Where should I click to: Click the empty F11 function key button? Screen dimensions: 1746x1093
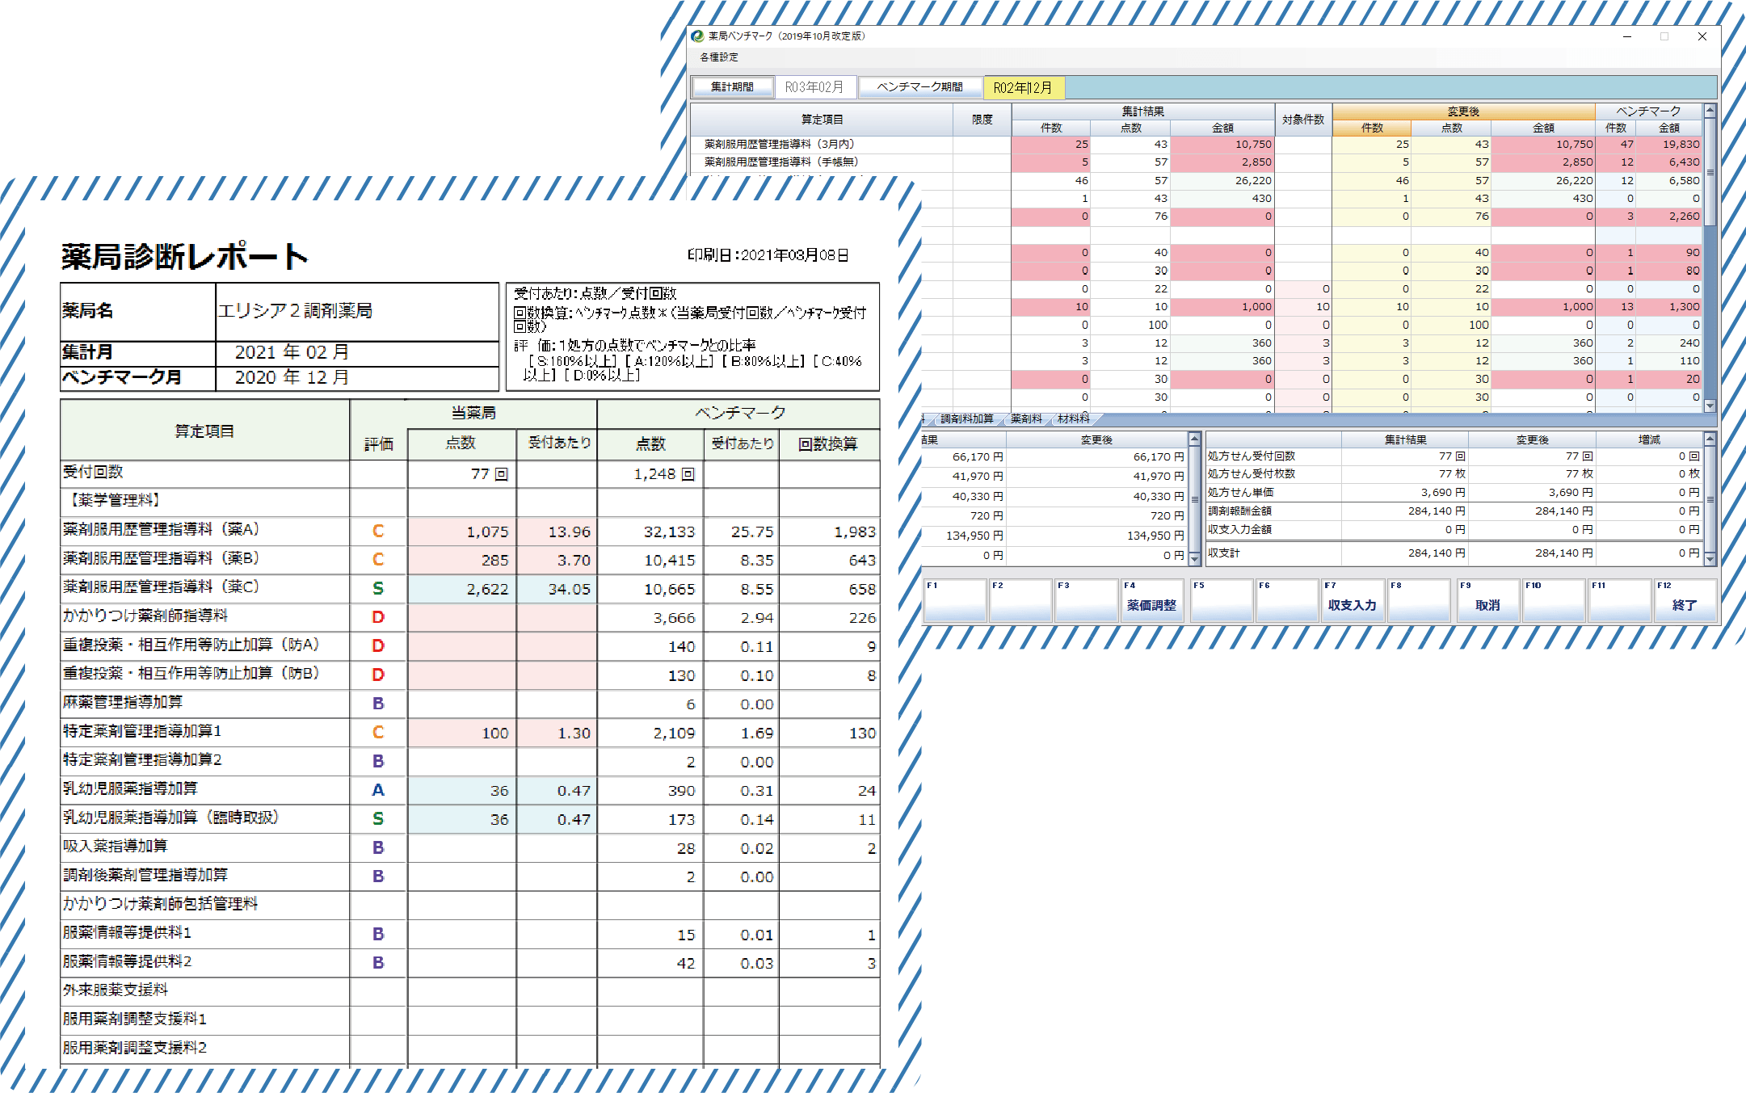1619,600
